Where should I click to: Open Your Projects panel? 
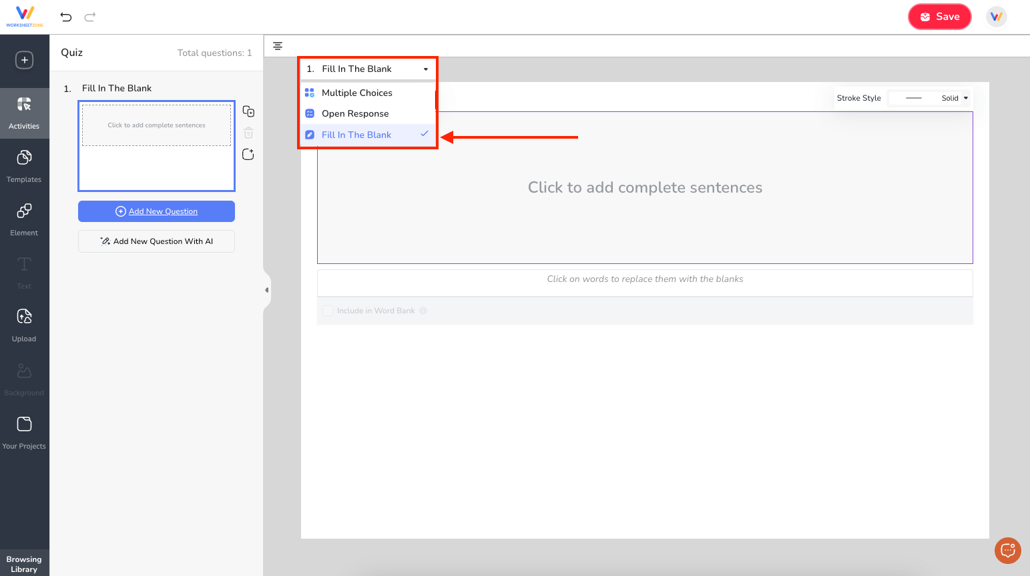[x=25, y=432]
